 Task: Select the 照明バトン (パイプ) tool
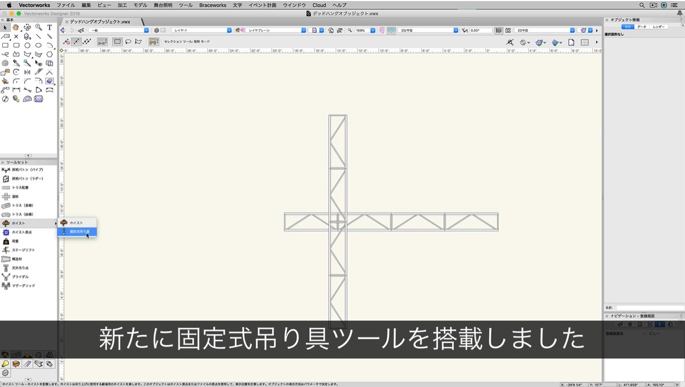(x=27, y=170)
